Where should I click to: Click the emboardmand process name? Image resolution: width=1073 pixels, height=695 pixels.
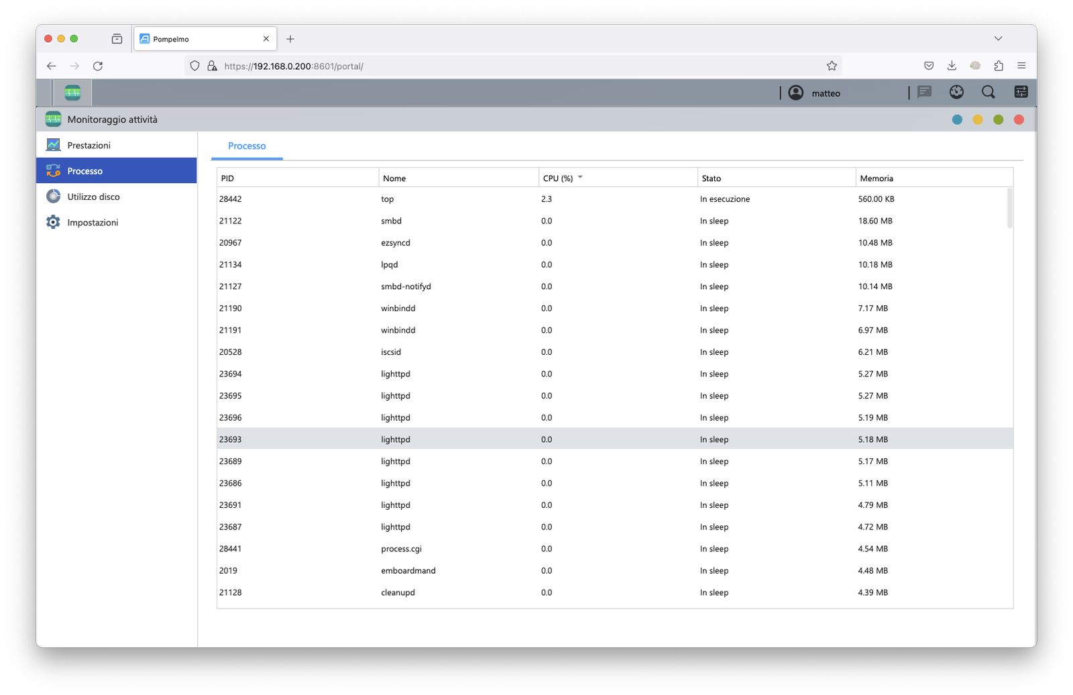408,571
